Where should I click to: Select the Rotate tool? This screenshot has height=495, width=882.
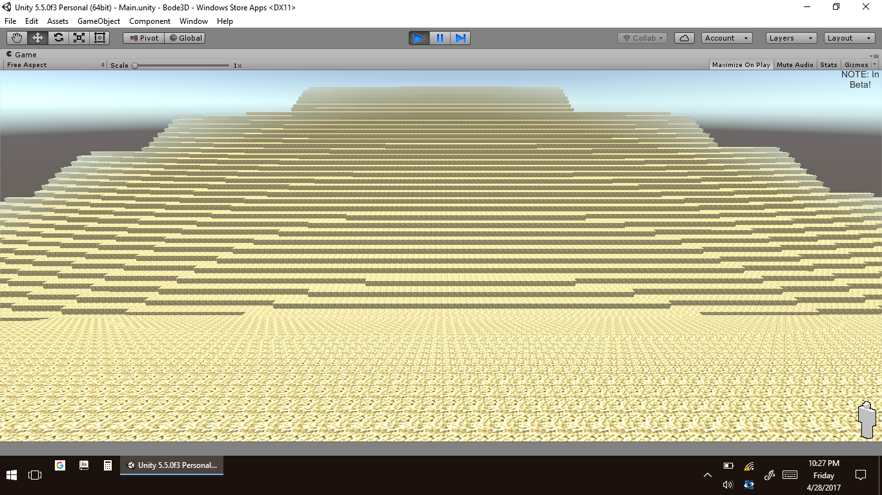(x=58, y=38)
